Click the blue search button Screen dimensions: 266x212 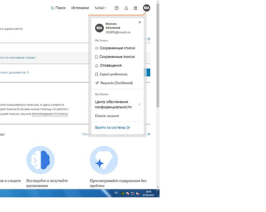click(x=147, y=72)
